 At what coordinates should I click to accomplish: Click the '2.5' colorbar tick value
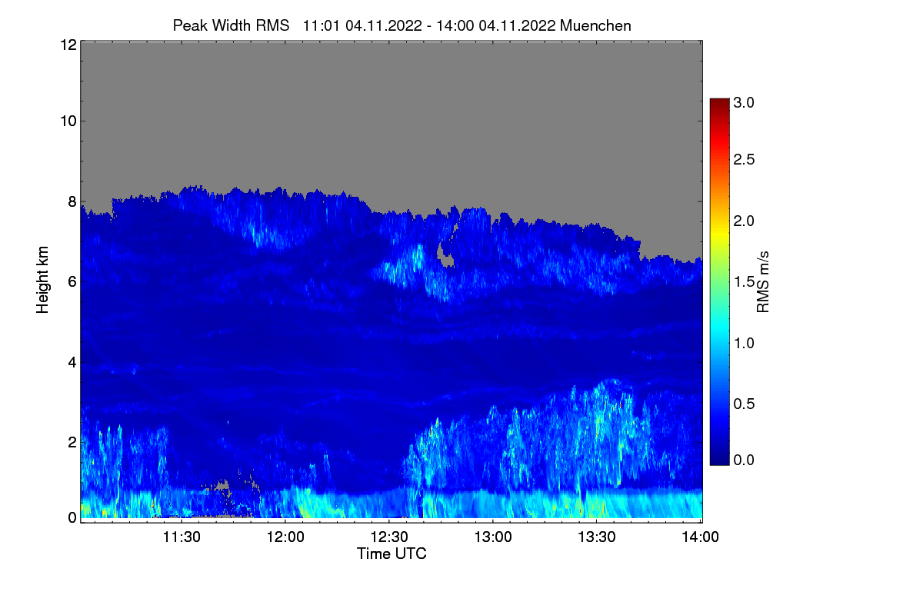744,160
